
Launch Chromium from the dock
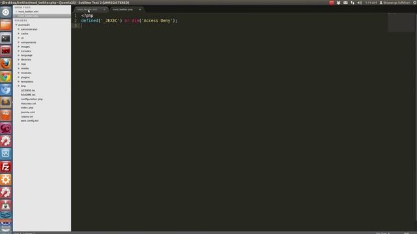tap(6, 90)
